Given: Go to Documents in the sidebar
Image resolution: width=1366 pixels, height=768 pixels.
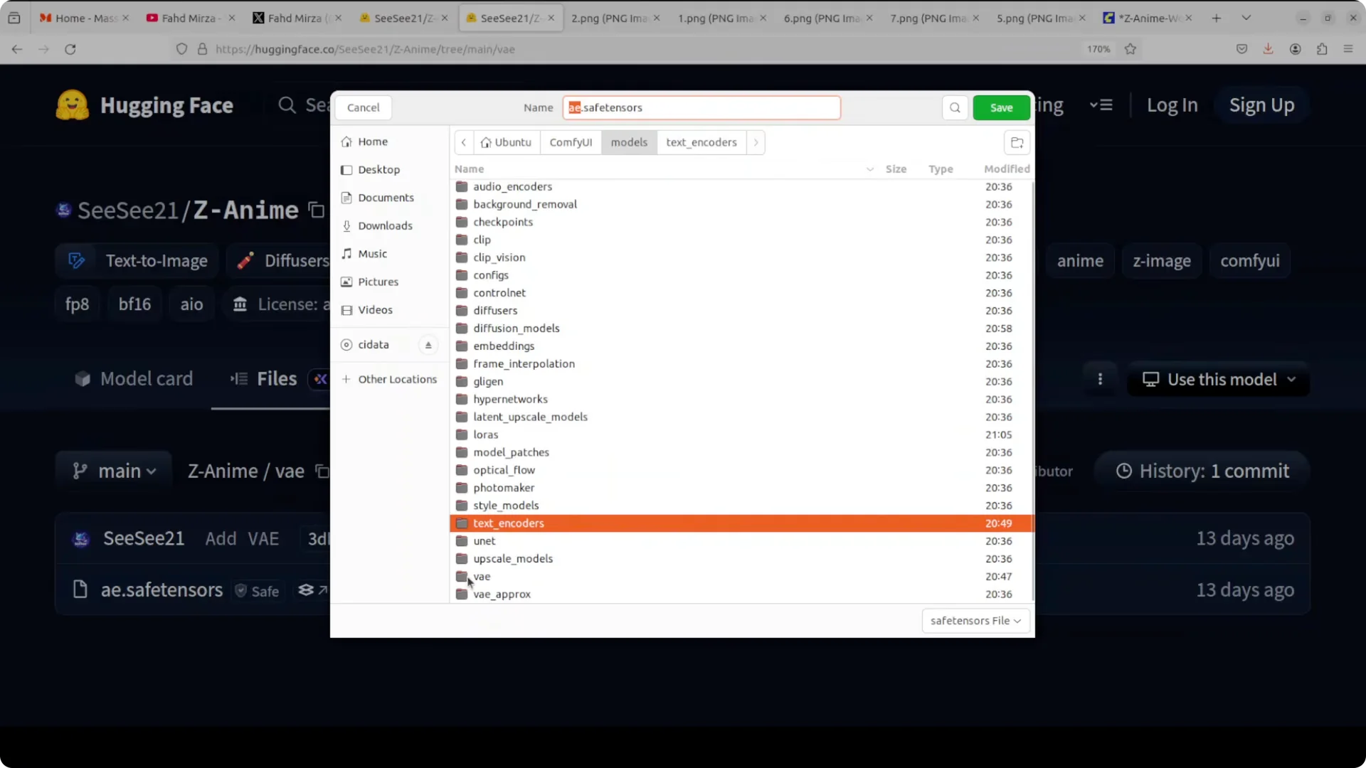Looking at the screenshot, I should pyautogui.click(x=389, y=198).
